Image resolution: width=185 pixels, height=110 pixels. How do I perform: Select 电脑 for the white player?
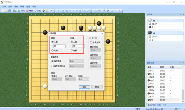tap(72, 51)
